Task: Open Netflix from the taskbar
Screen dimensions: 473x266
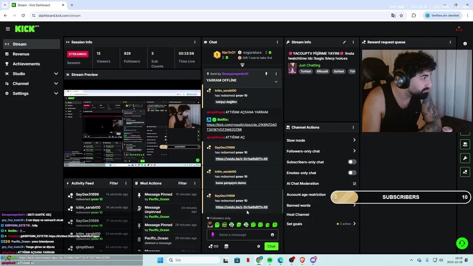Action: click(x=248, y=260)
